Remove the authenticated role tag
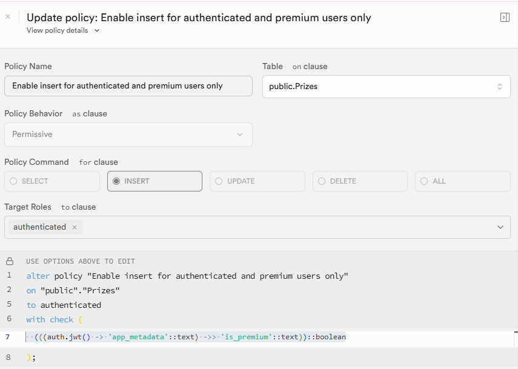The height and width of the screenshot is (369, 518). click(x=75, y=227)
